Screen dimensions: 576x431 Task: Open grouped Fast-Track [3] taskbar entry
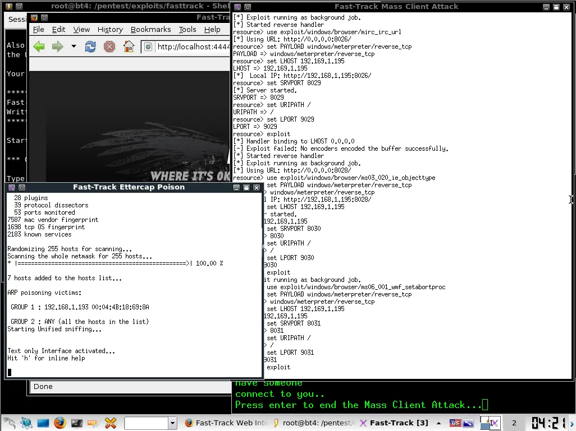tap(394, 423)
